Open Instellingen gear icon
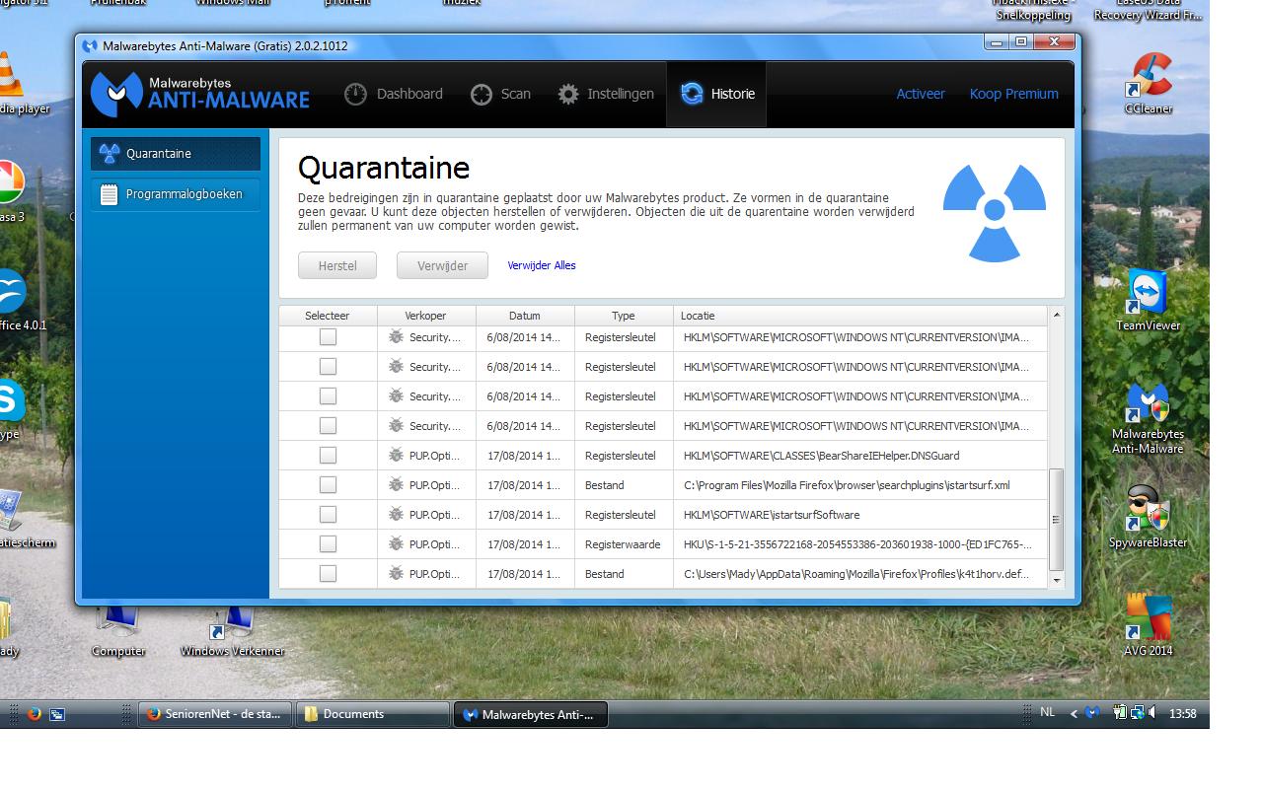The image size is (1263, 789). 568,95
